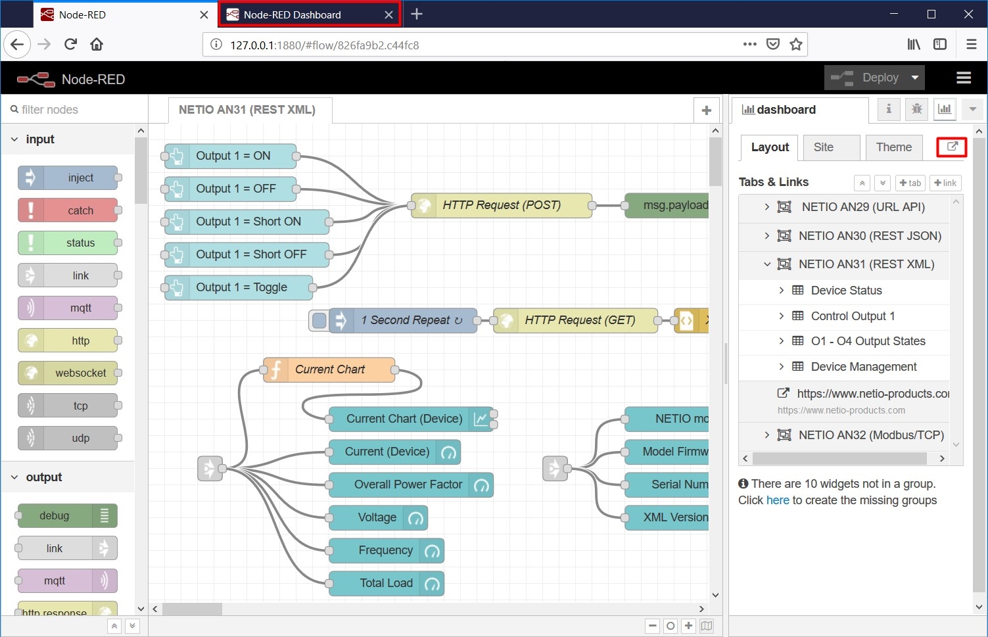The image size is (988, 637).
Task: Select the debug node in palette
Action: (66, 516)
